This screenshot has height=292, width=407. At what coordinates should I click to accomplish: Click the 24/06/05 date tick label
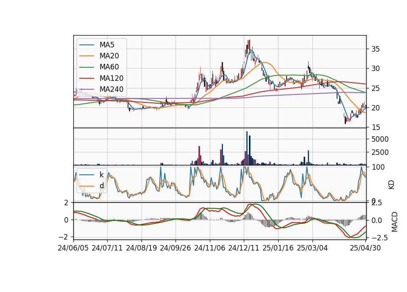73,248
